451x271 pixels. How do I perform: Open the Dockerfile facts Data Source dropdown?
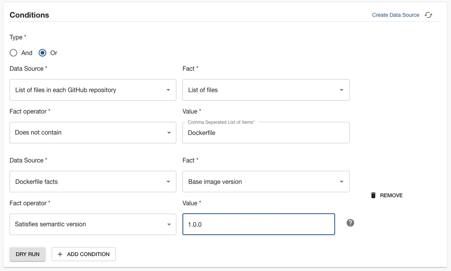click(x=93, y=182)
